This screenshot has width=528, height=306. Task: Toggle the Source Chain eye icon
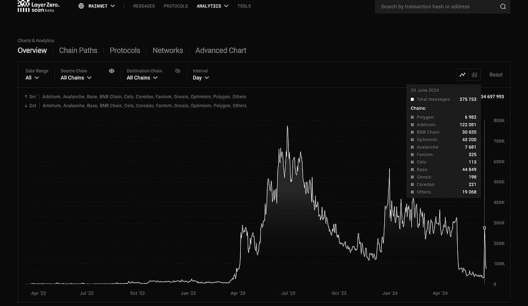[111, 71]
